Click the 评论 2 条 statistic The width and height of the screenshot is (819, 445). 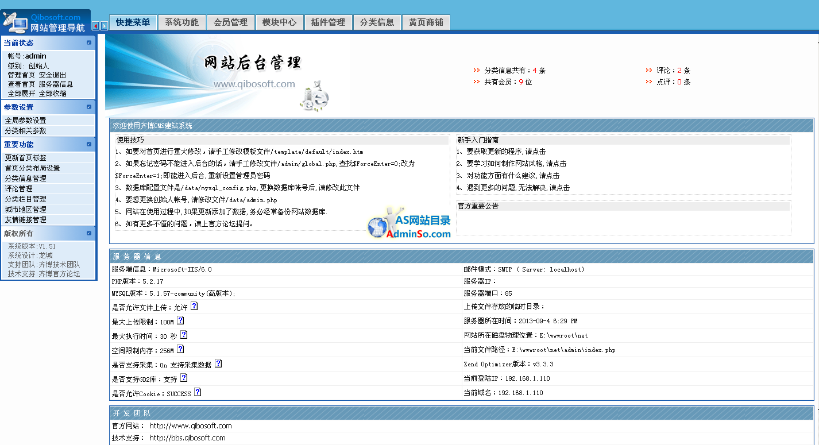pyautogui.click(x=673, y=70)
